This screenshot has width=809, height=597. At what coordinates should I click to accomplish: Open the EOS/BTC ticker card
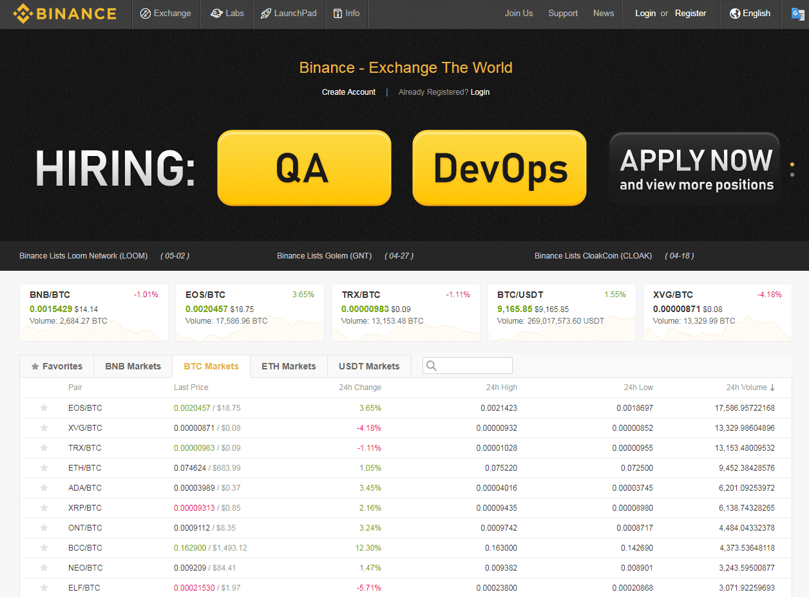(250, 313)
